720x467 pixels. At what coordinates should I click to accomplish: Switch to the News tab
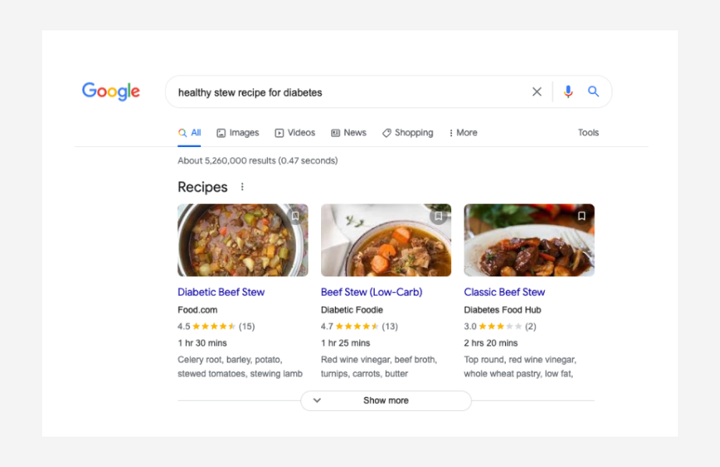coord(348,132)
